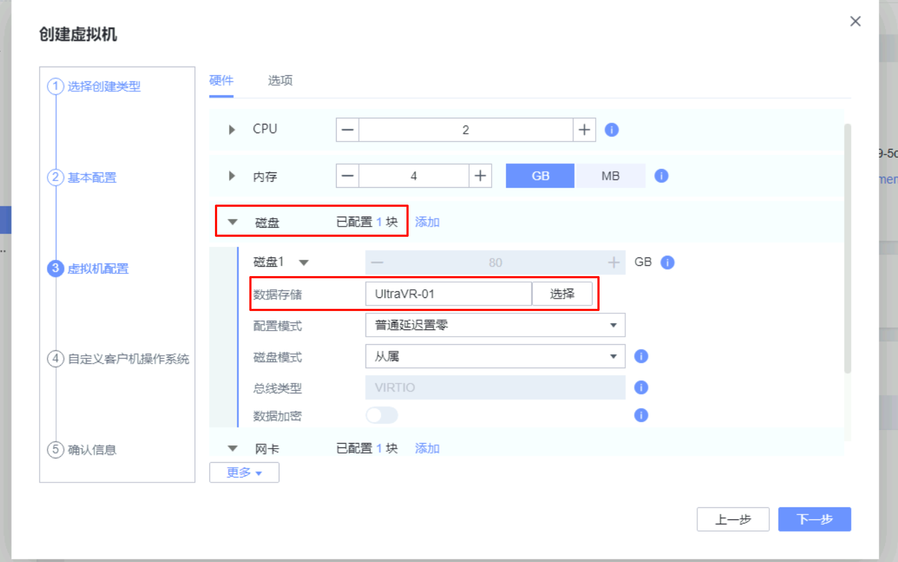Increase CPU count with plus button

pyautogui.click(x=584, y=130)
